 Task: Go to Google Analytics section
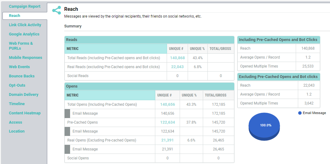24,34
